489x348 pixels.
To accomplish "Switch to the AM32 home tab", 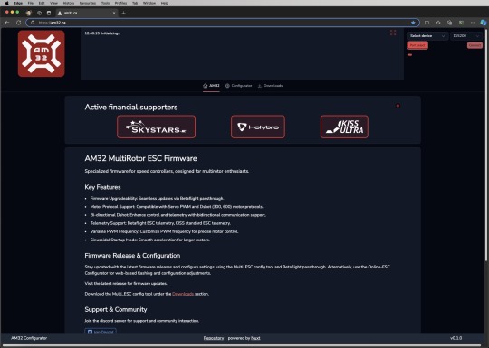I will [x=211, y=86].
